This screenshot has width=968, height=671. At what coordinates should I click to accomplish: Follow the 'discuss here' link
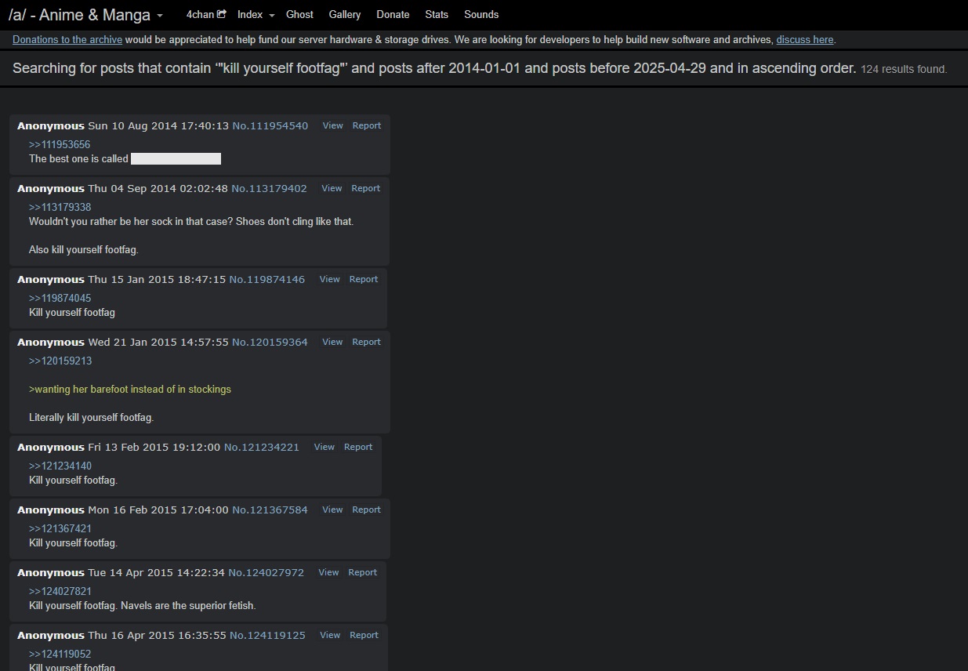(805, 39)
